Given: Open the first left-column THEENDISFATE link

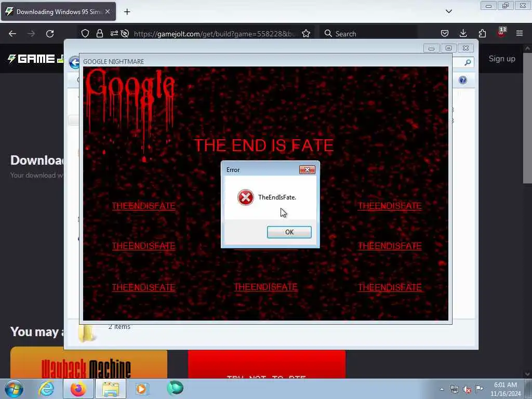Looking at the screenshot, I should coord(143,206).
